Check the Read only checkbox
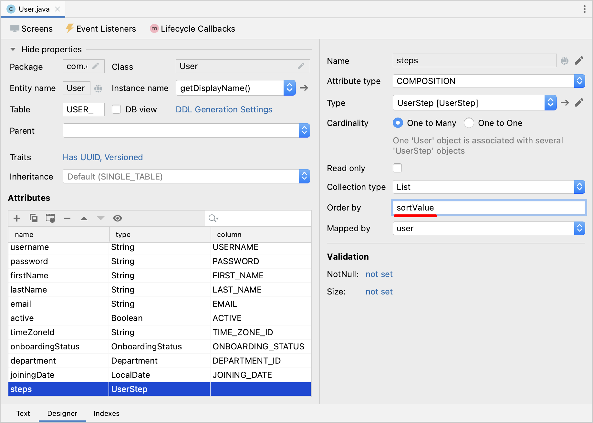593x423 pixels. click(x=397, y=168)
